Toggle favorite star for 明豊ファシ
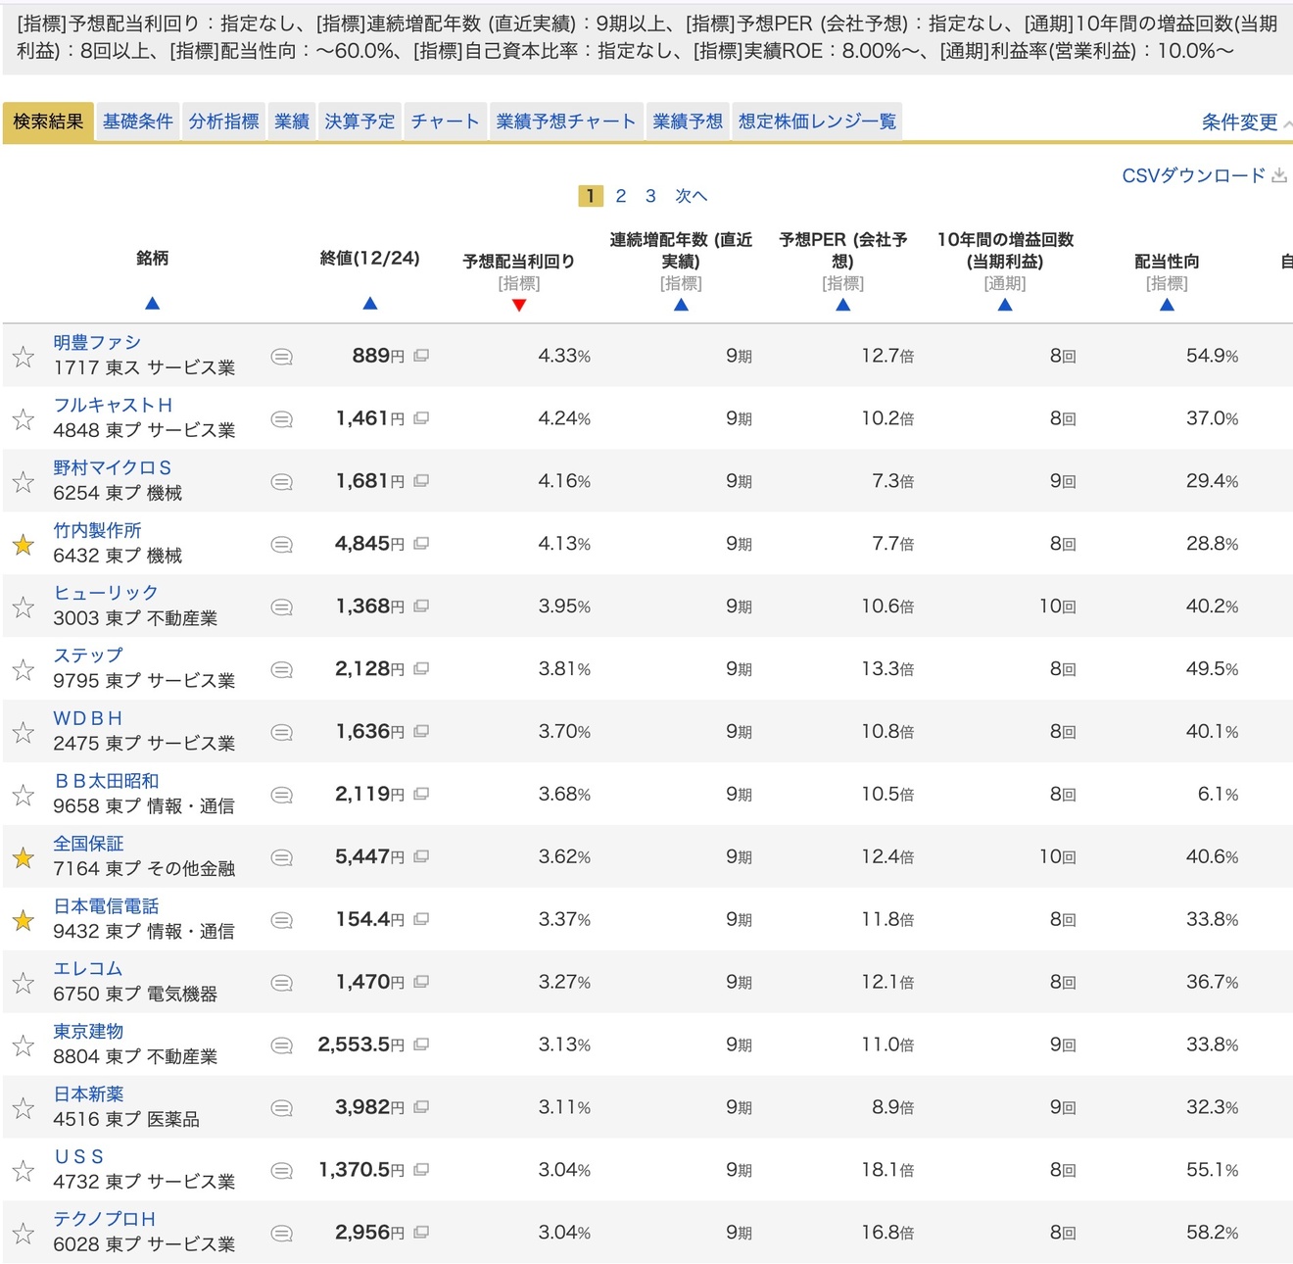1293x1264 pixels. 24,357
